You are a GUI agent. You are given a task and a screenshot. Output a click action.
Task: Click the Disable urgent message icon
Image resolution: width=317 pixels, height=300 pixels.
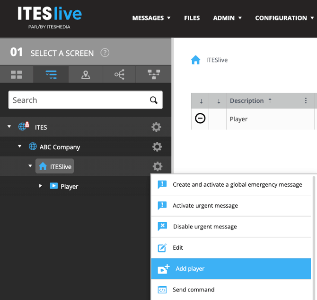[162, 227]
